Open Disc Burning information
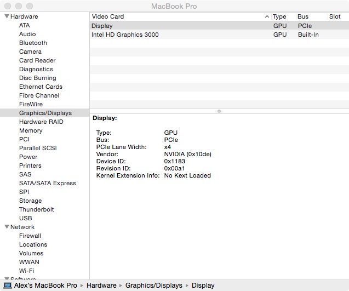The image size is (349, 291). pyautogui.click(x=38, y=78)
